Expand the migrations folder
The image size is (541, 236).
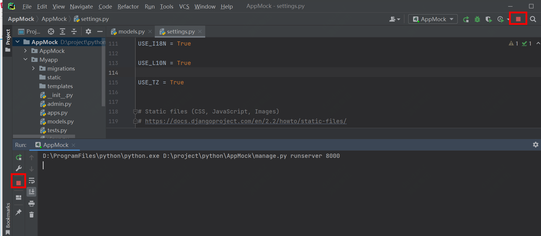tap(33, 68)
